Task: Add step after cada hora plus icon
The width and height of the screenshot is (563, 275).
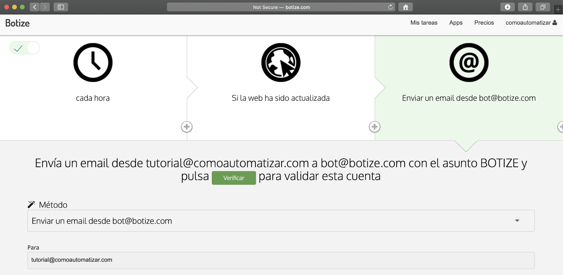Action: point(187,127)
